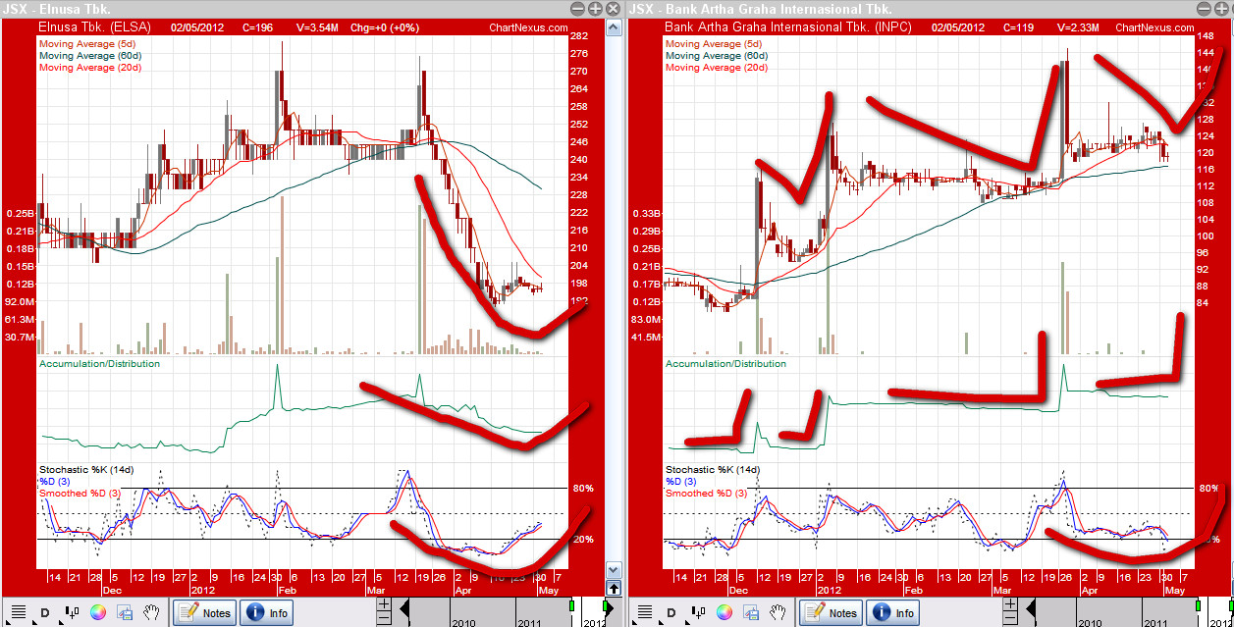Screen dimensions: 1234x627
Task: Click the minus zoom button on INPC timeline
Action: coord(1011,619)
